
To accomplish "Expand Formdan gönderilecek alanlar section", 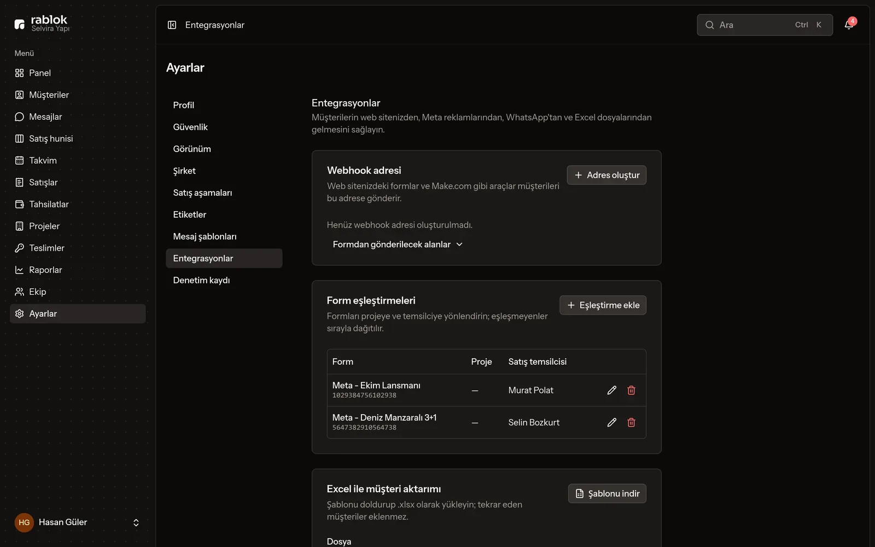I will click(398, 245).
